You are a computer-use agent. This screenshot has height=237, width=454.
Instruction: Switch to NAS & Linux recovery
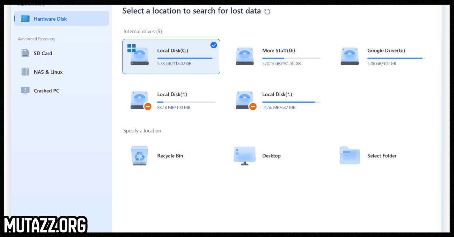coord(48,72)
